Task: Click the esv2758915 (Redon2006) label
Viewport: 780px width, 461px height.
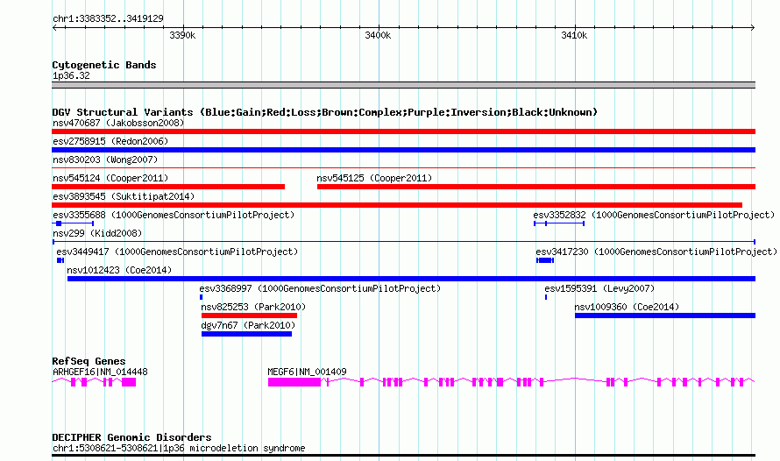Action: 110,141
